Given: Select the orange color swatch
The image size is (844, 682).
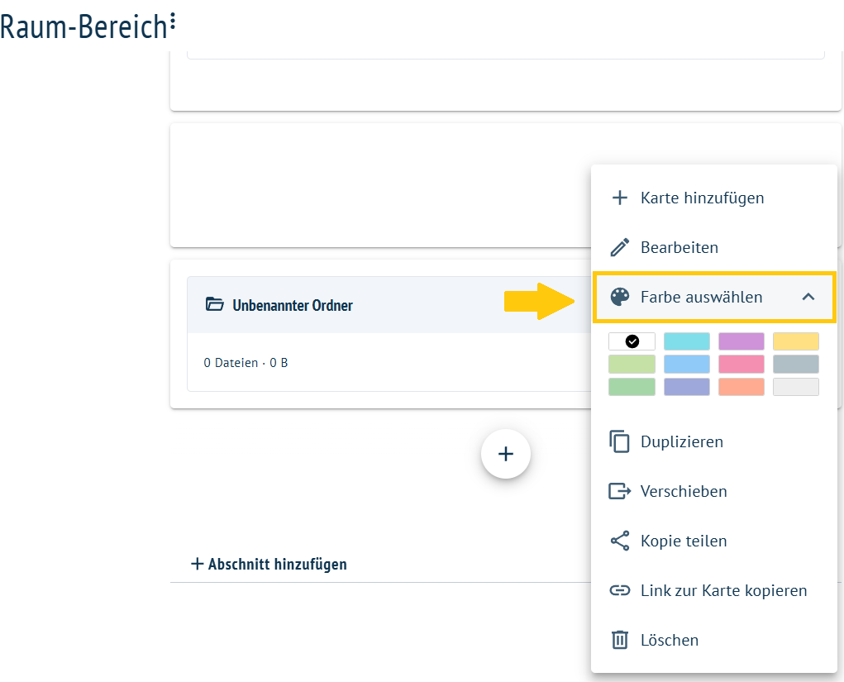Looking at the screenshot, I should pos(741,387).
